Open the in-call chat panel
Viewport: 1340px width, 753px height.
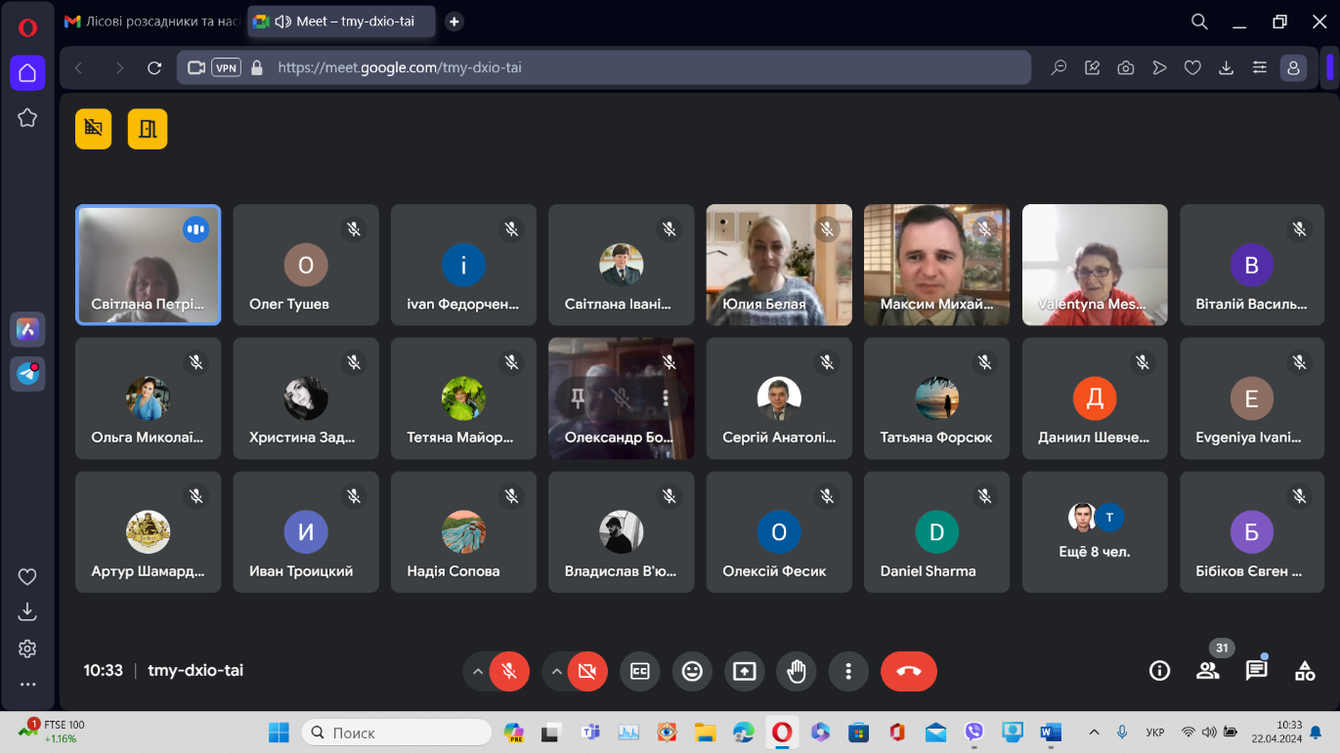(x=1256, y=671)
